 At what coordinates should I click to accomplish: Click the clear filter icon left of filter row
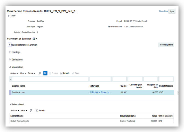pyautogui.click(x=10, y=79)
